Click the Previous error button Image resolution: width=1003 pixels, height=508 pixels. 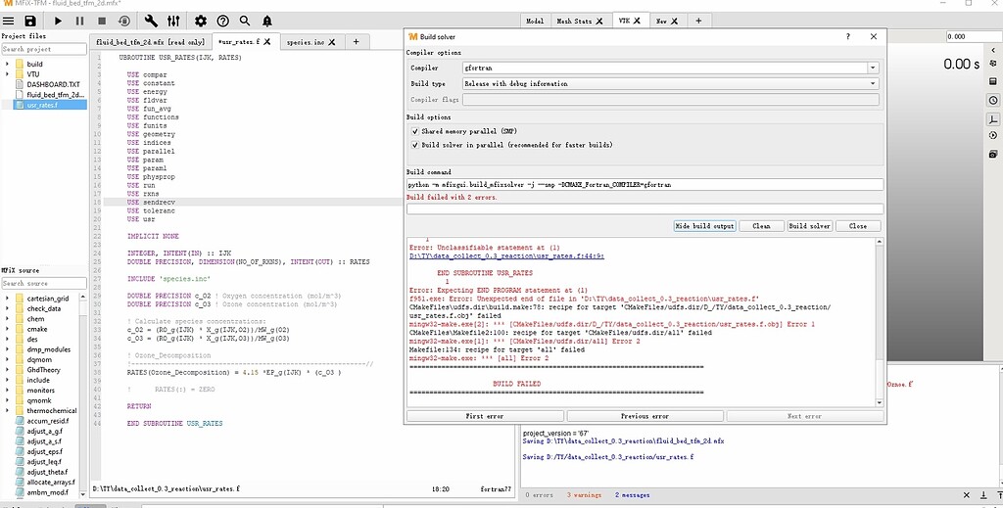click(645, 416)
